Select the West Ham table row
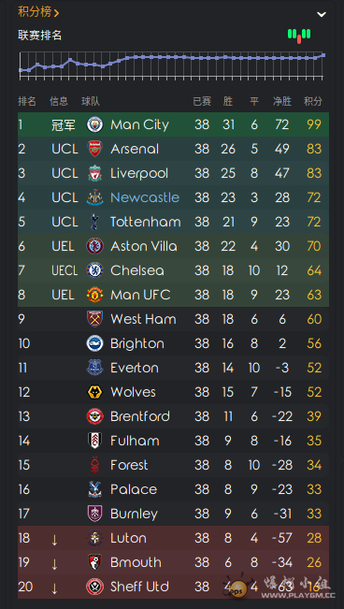 173,319
